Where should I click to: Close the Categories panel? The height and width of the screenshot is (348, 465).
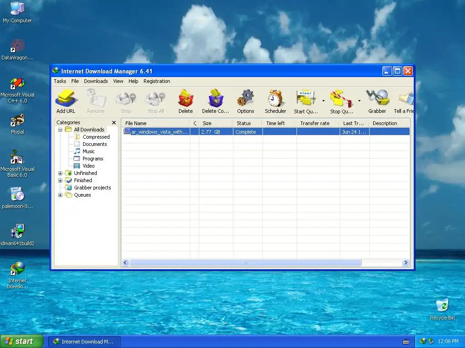[114, 122]
